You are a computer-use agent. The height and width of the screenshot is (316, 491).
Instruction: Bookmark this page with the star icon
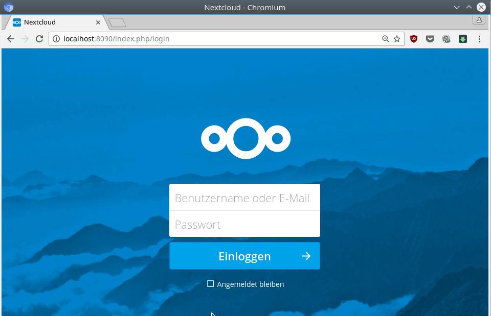[397, 39]
